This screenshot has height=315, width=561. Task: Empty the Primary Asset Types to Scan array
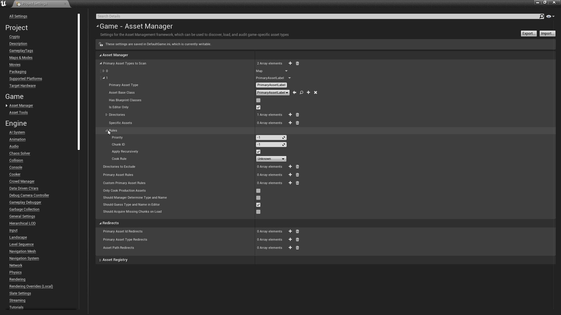click(297, 63)
